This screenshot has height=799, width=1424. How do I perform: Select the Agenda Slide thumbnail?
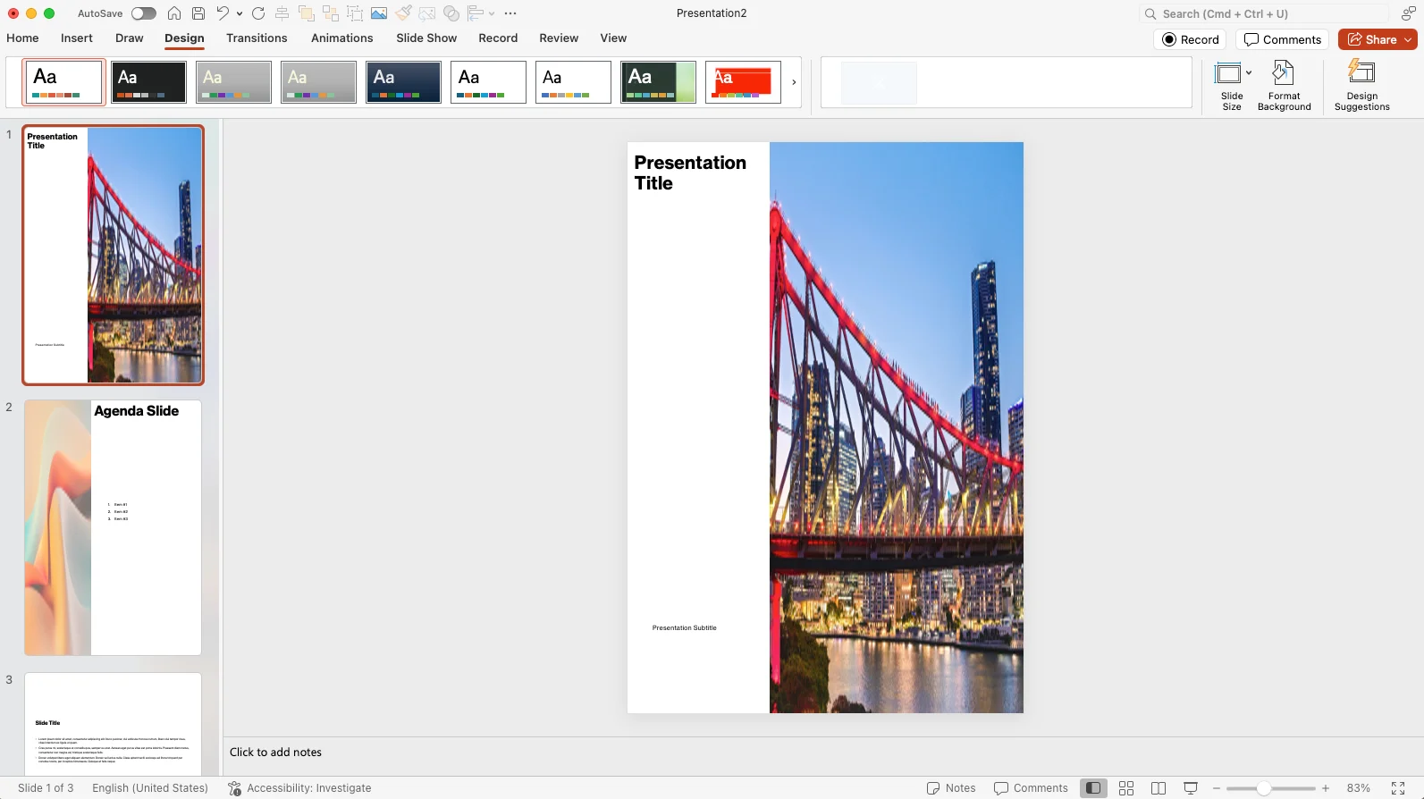tap(113, 527)
